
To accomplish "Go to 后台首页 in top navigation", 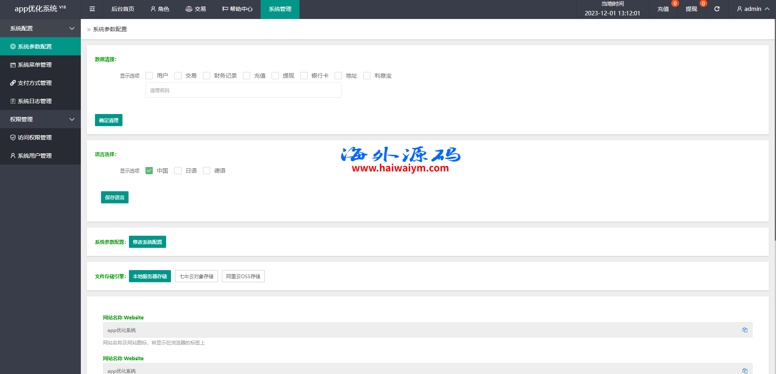I will click(x=122, y=9).
